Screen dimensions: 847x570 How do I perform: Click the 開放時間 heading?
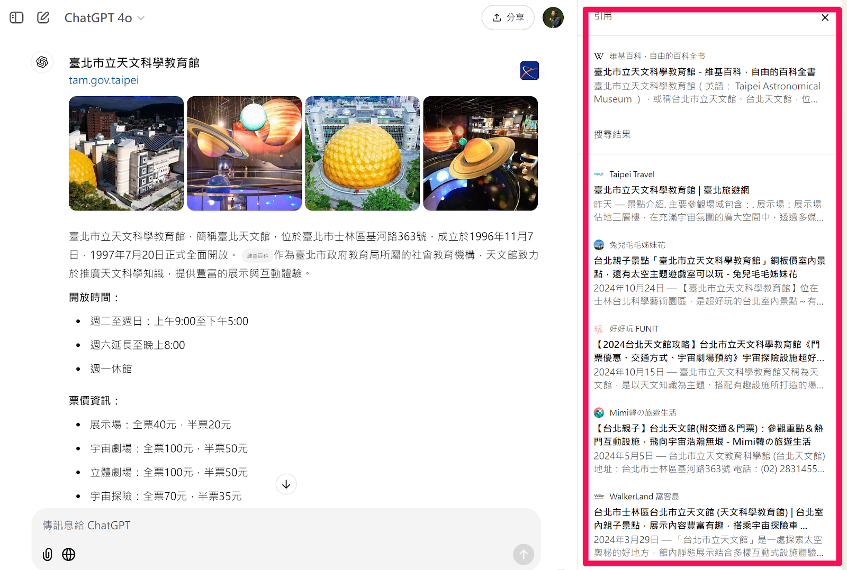click(95, 297)
